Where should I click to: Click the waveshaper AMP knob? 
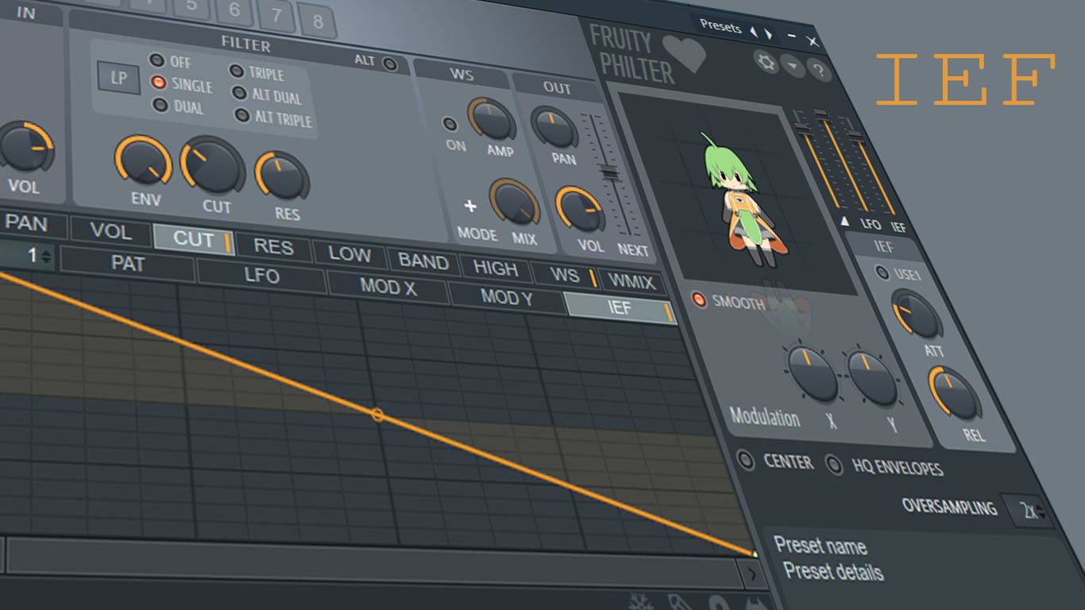tap(492, 119)
